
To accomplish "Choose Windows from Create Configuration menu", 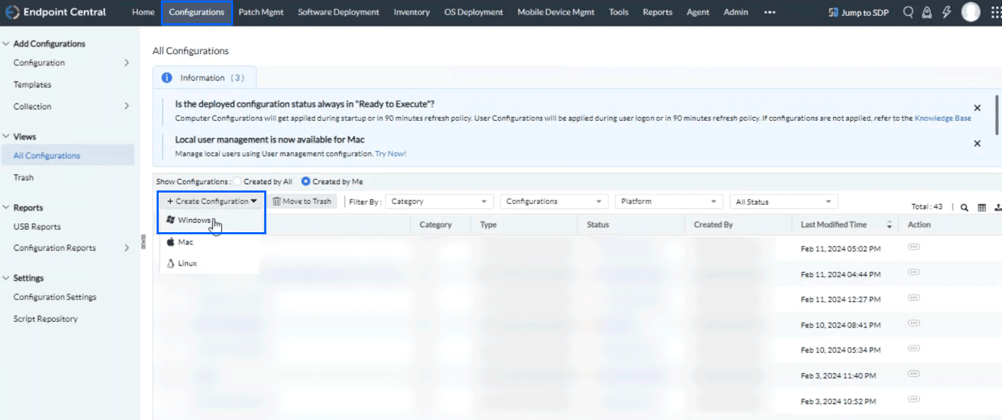I will click(x=194, y=220).
